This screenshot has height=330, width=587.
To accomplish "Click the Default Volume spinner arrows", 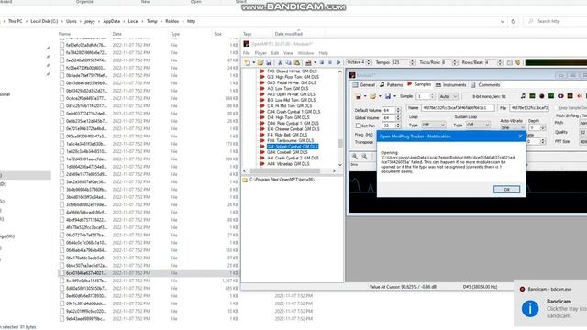I will pyautogui.click(x=398, y=110).
